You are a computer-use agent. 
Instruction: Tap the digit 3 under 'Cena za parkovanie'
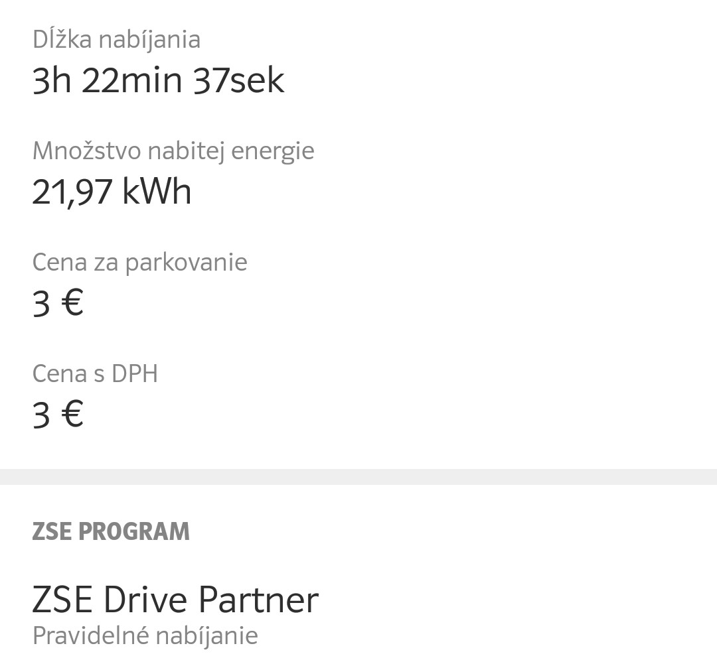(41, 304)
